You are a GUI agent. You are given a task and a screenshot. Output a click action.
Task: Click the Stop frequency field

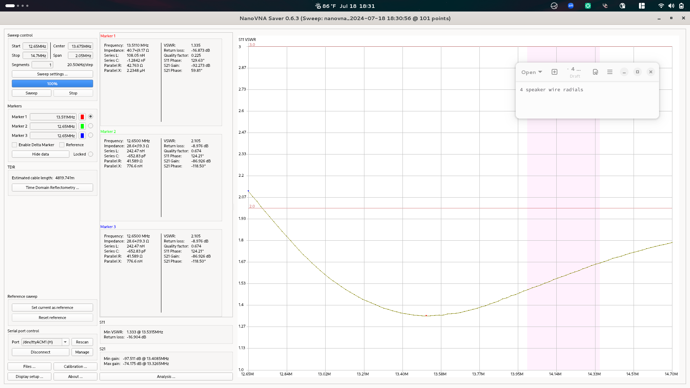tap(35, 55)
